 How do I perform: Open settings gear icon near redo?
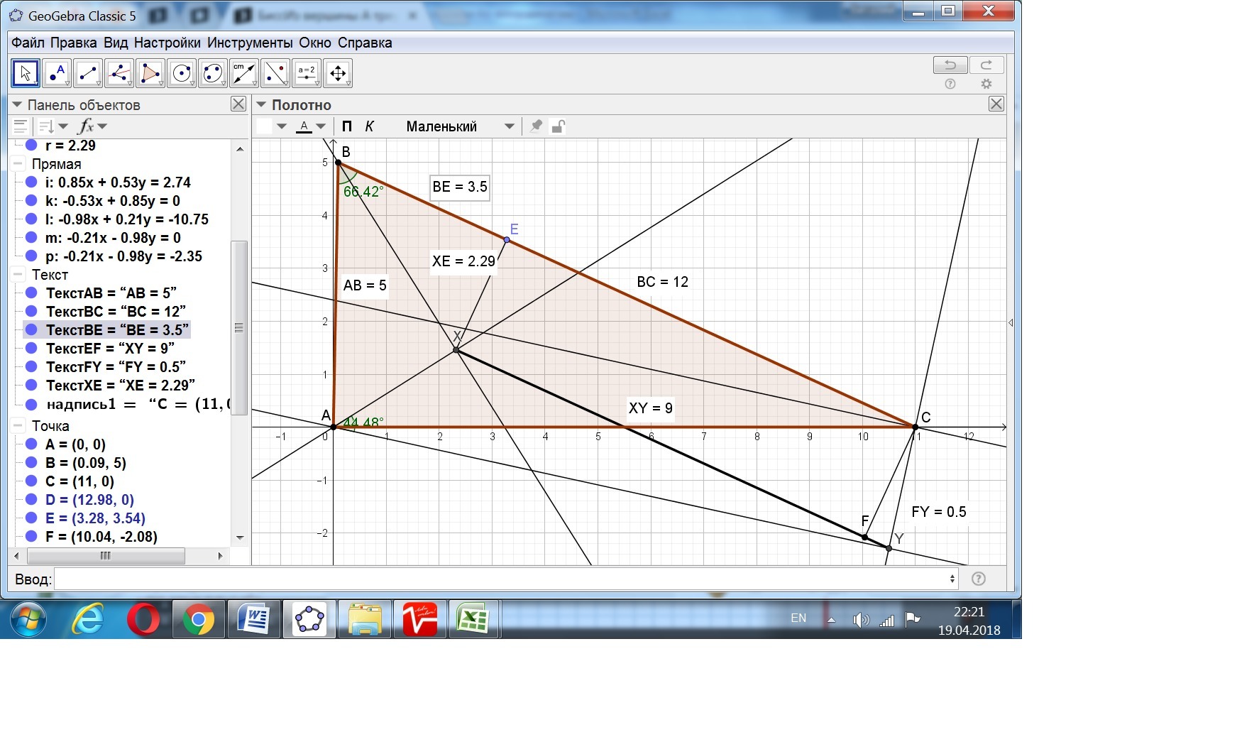(986, 84)
